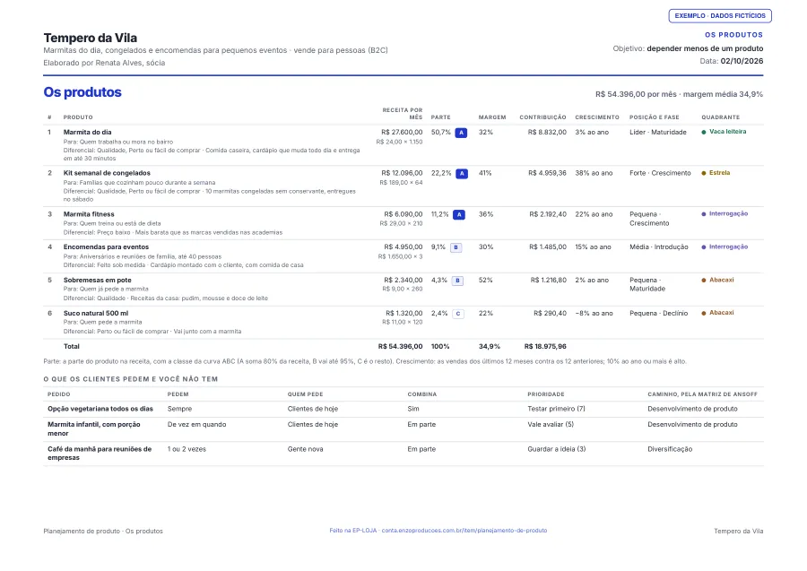Click the 'Líder · Maturidade' position cell
The width and height of the screenshot is (807, 571).
pyautogui.click(x=658, y=132)
